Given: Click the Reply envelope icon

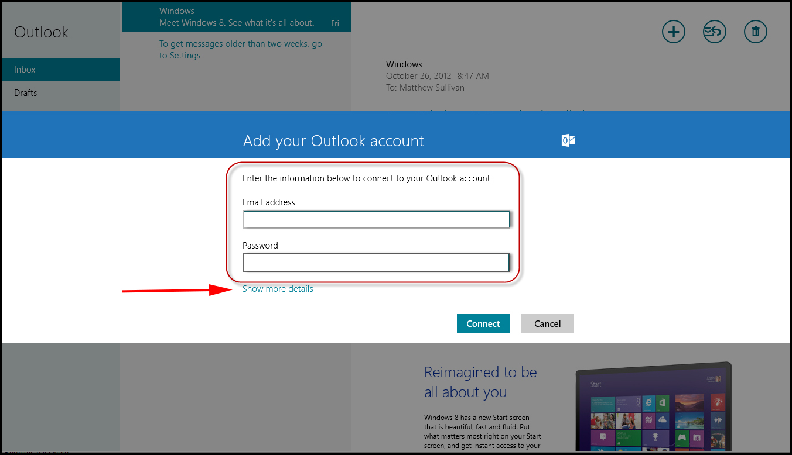Looking at the screenshot, I should click(715, 32).
